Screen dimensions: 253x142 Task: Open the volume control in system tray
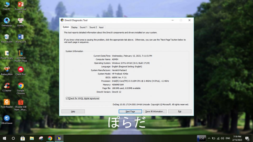[x=222, y=138]
